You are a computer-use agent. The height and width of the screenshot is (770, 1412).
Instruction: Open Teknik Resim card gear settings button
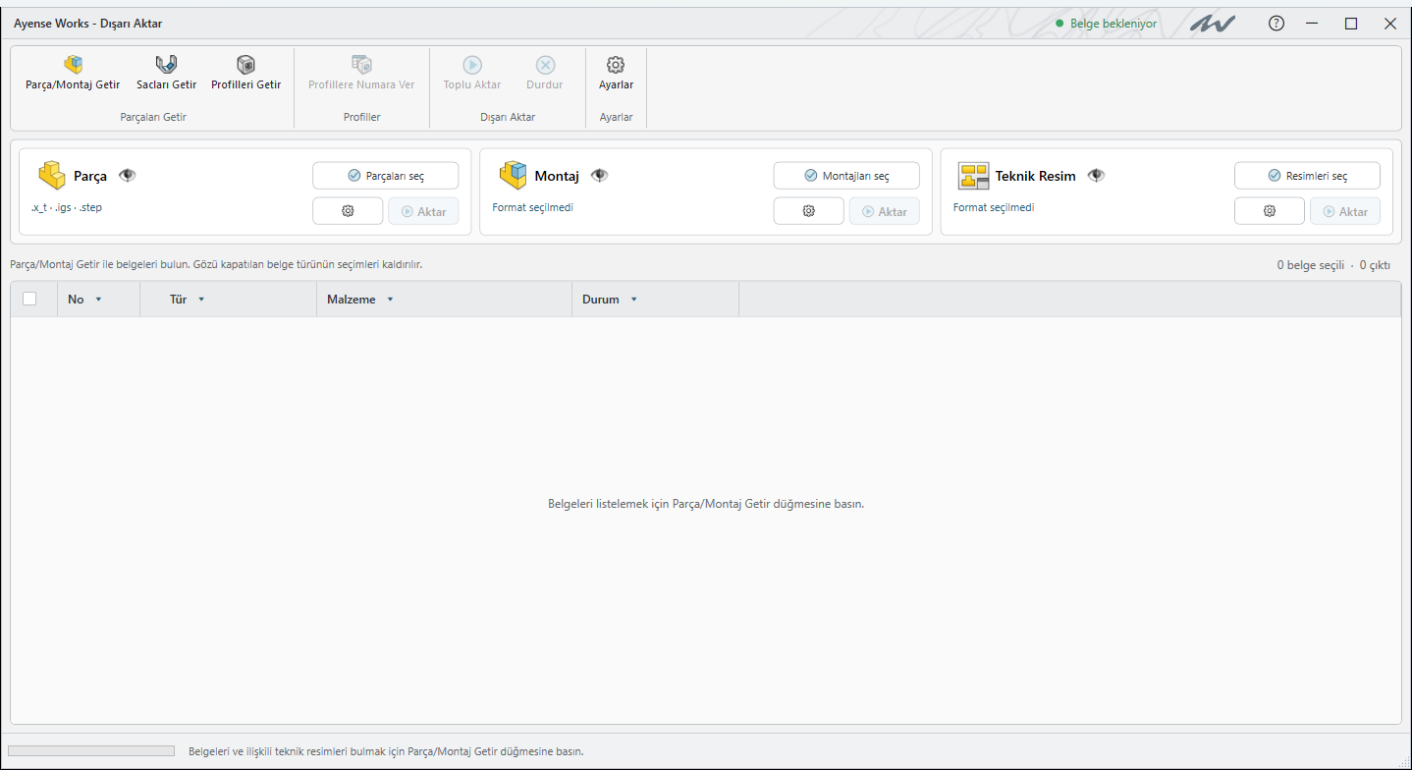pos(1270,211)
